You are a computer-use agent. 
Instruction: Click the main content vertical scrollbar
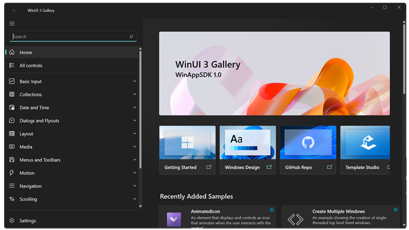click(x=404, y=59)
